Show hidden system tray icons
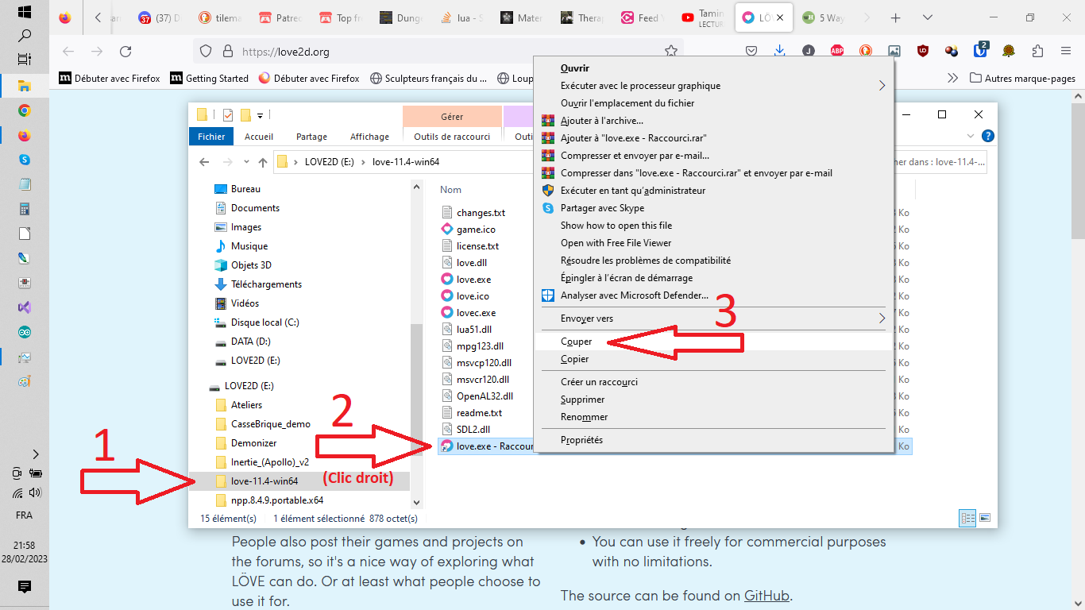Image resolution: width=1085 pixels, height=610 pixels. point(35,454)
